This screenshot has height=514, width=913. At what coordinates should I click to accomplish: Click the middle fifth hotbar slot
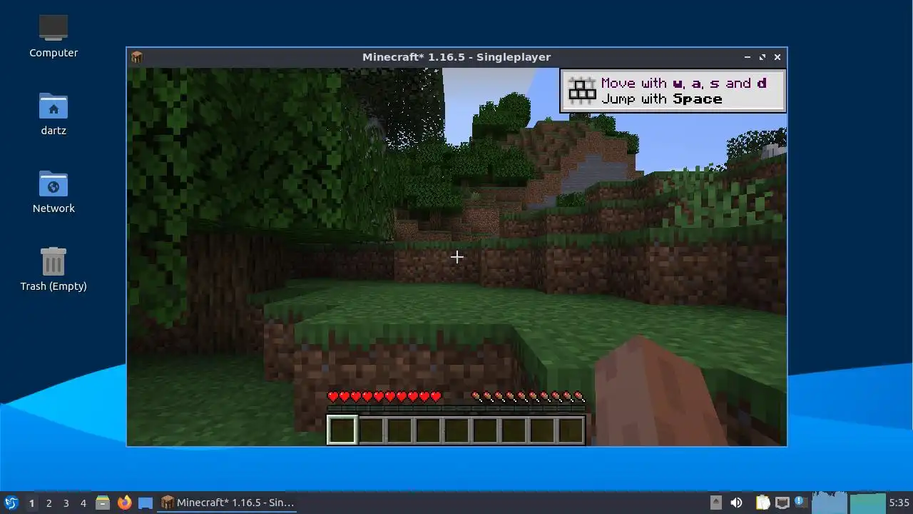[456, 430]
